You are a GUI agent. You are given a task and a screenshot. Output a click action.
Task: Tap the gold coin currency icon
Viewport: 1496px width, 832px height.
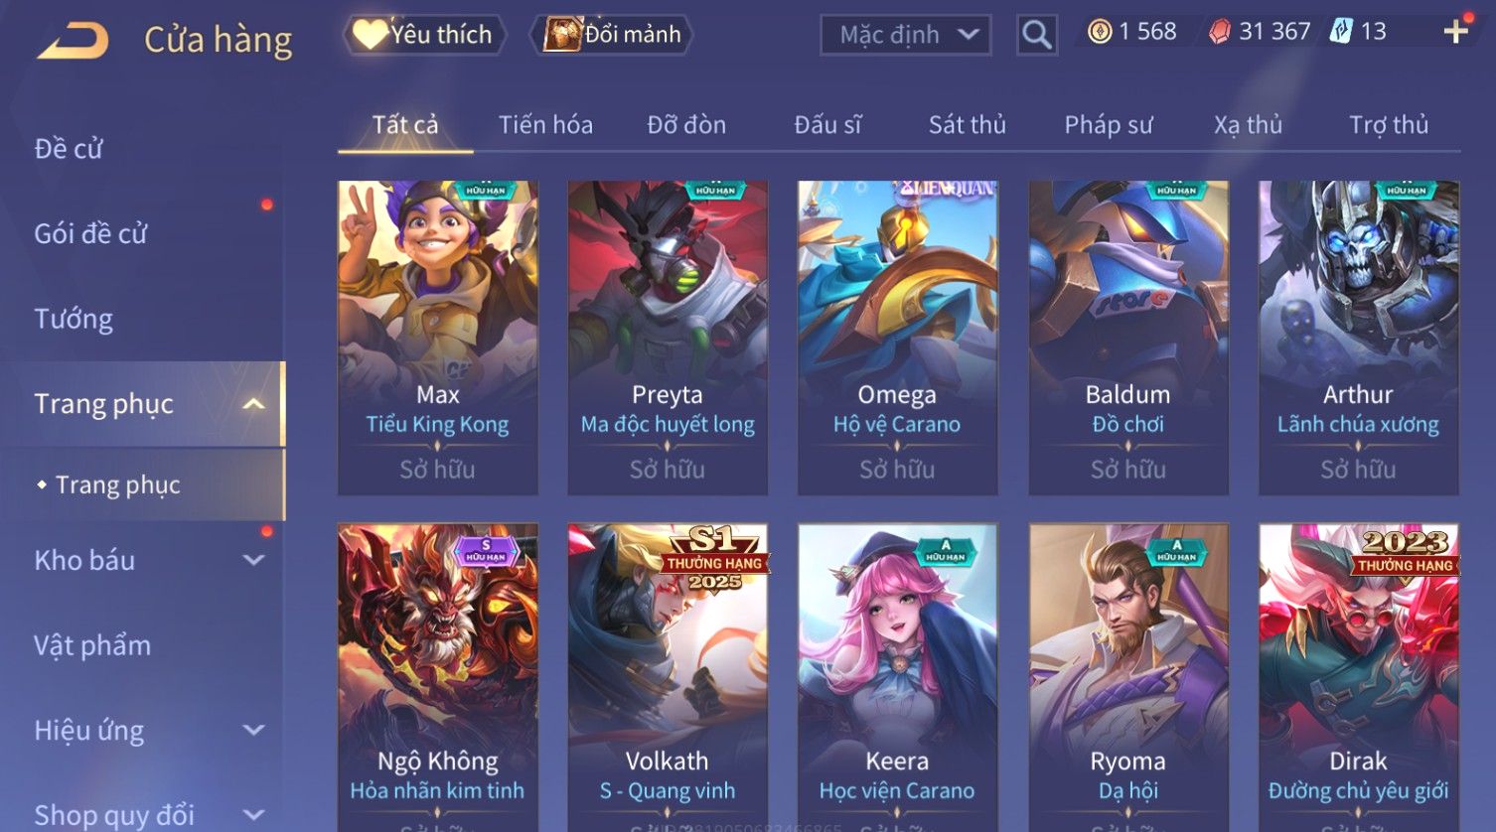[x=1099, y=32]
